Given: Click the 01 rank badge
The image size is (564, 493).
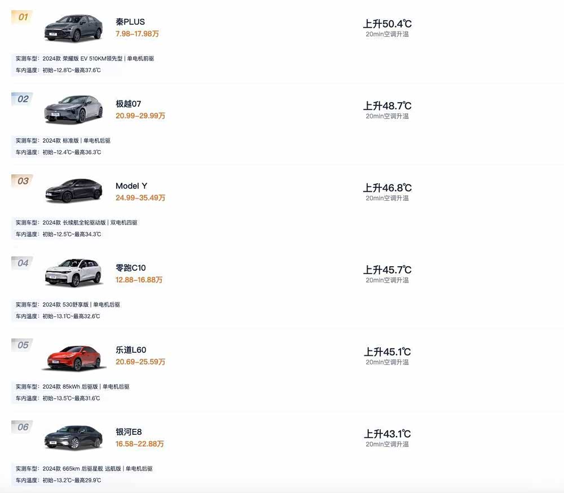Looking at the screenshot, I should pyautogui.click(x=23, y=17).
